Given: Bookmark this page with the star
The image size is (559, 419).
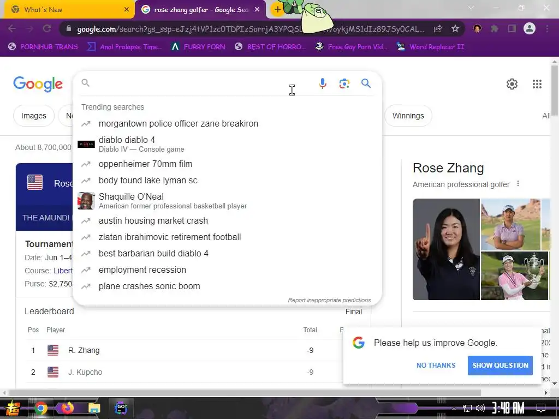Looking at the screenshot, I should [x=455, y=29].
